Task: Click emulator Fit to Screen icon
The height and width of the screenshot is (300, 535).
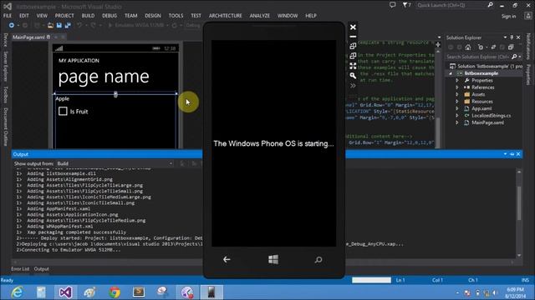Action: pyautogui.click(x=353, y=66)
